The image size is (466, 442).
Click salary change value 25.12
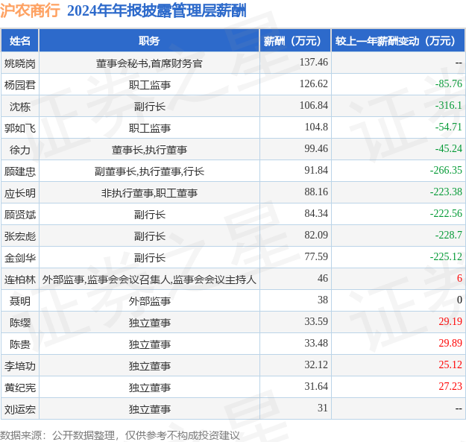450,364
